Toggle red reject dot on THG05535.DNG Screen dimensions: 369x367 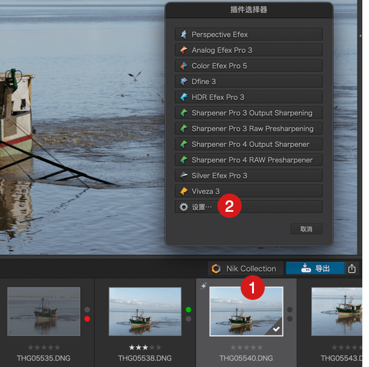click(87, 319)
